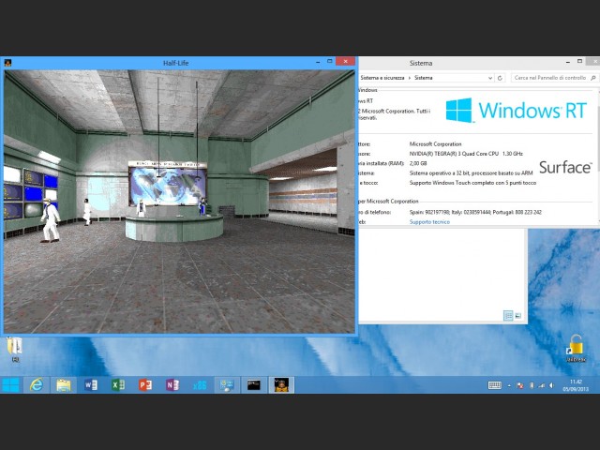Switch to the Half-Life taskbar icon
This screenshot has width=600, height=450.
click(x=281, y=385)
